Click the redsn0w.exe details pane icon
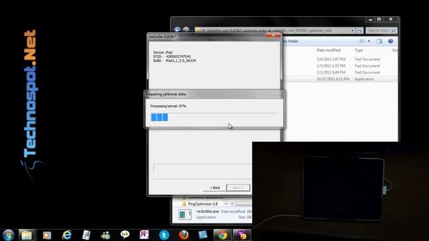 click(x=185, y=214)
